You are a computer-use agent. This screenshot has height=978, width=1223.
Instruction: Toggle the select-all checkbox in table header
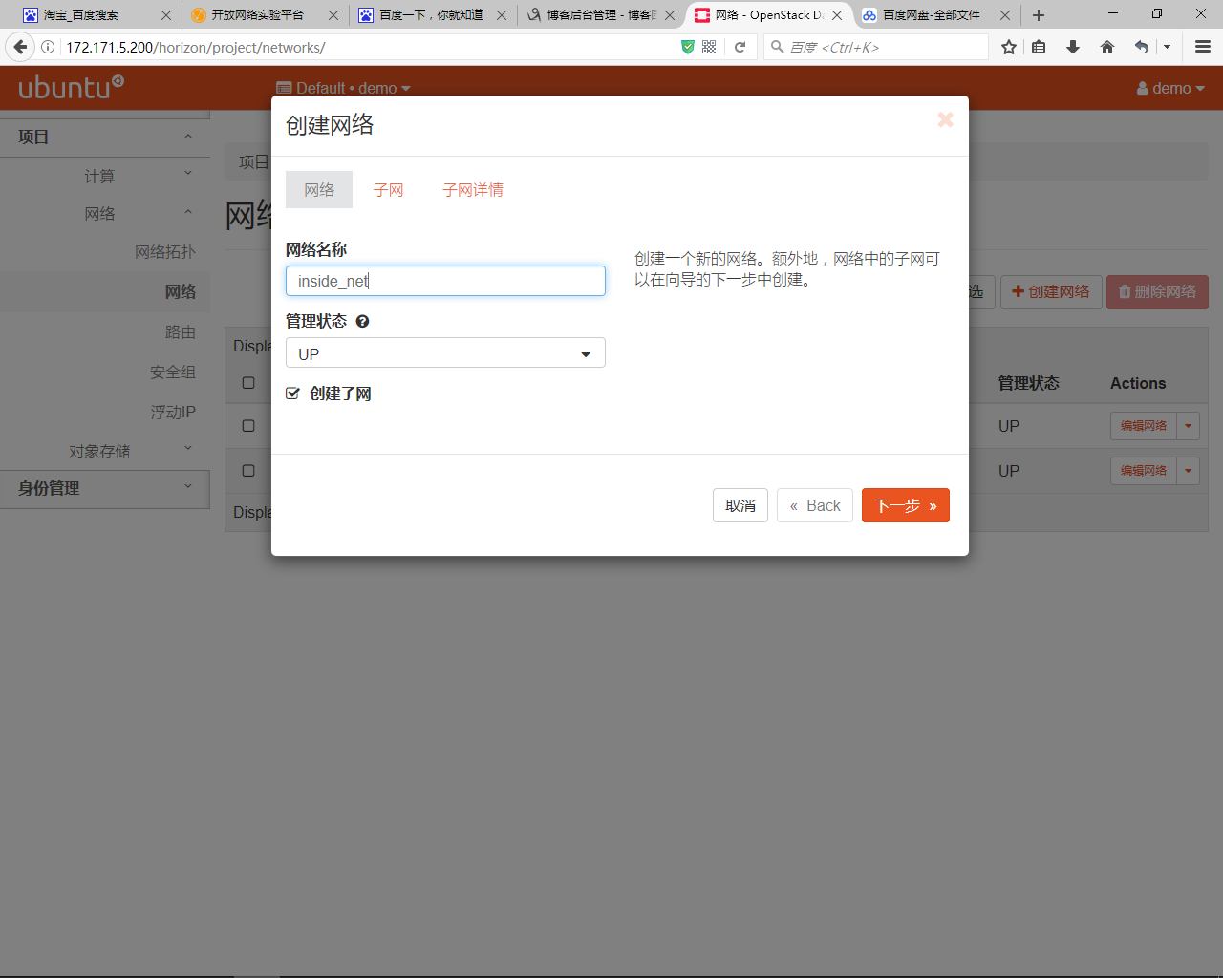click(248, 383)
